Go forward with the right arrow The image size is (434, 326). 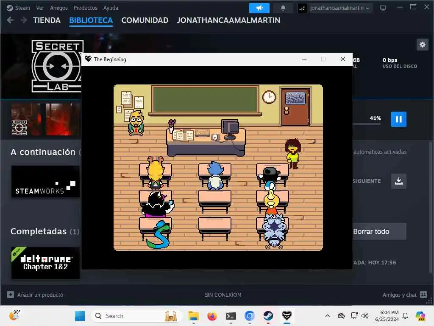tap(24, 20)
